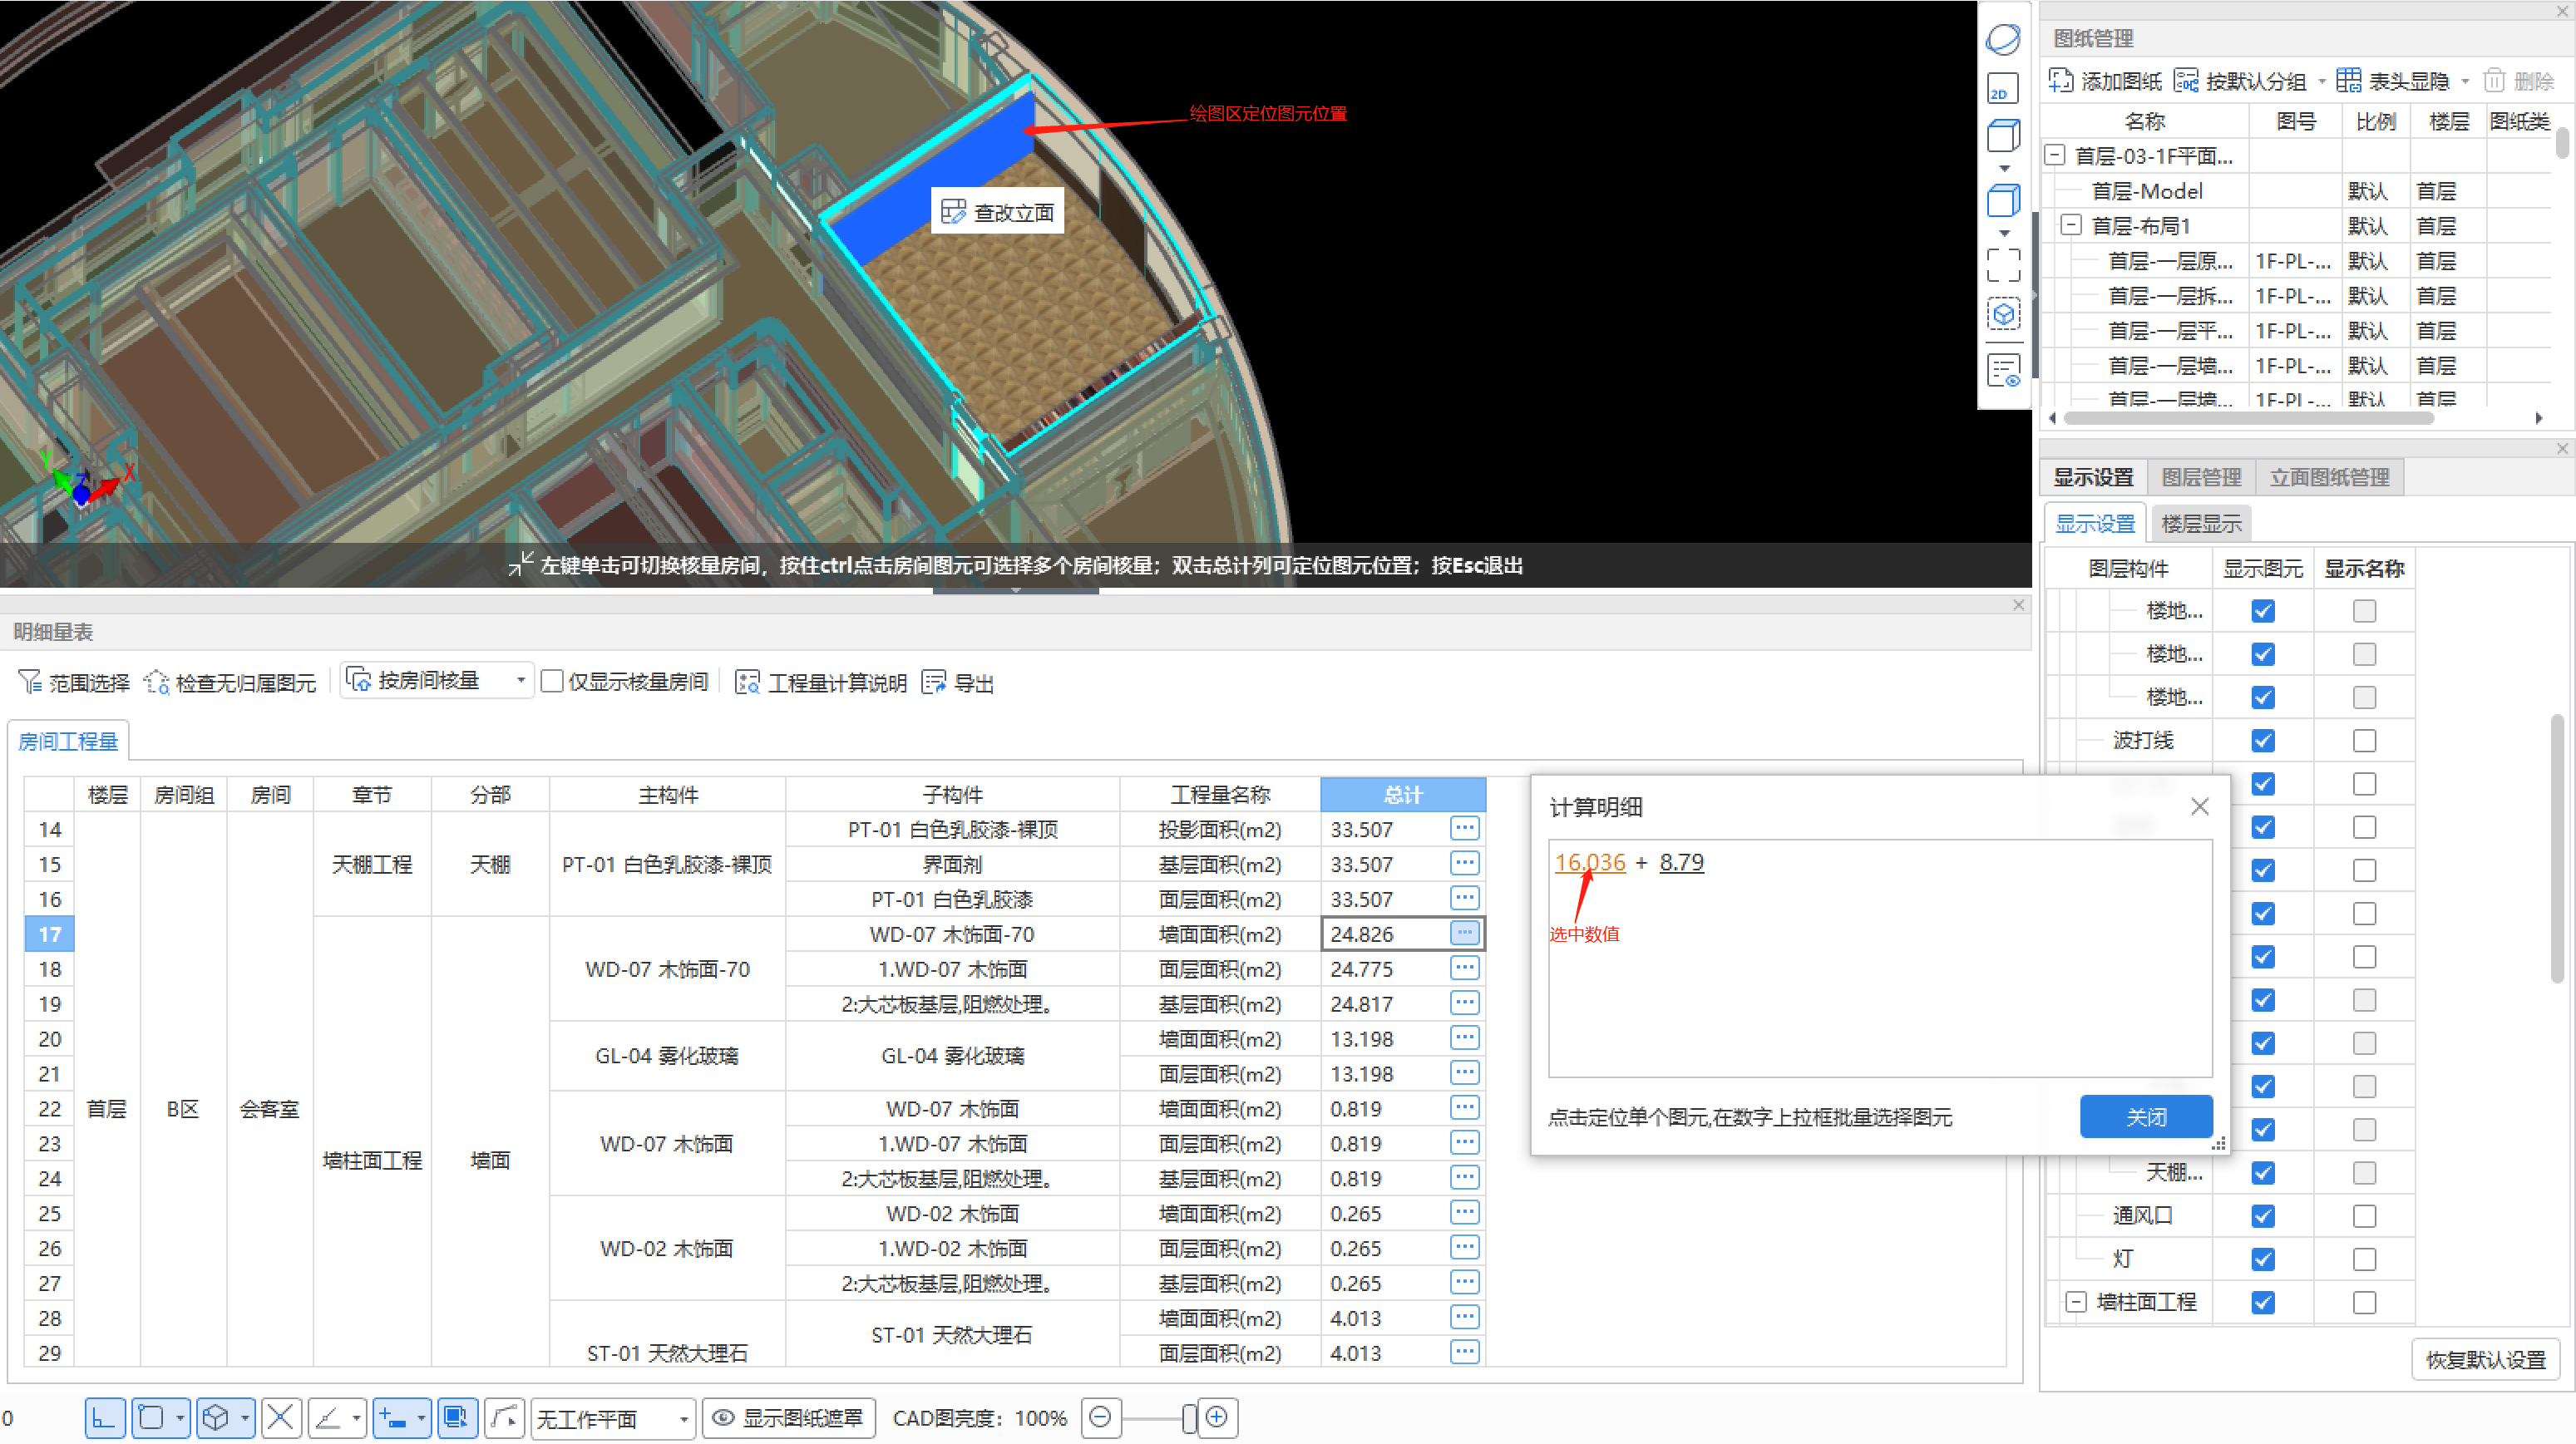Open 按默认分组 dropdown arrow

2322,81
